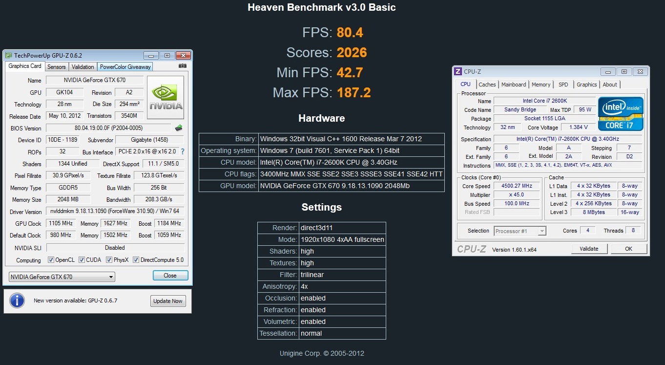
Task: Click the Max FPS value 187.2
Action: pyautogui.click(x=353, y=92)
